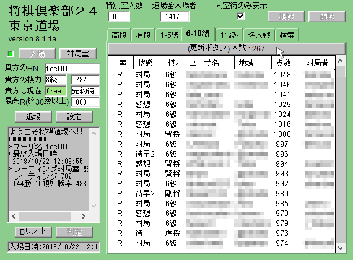
Task: Open 設定 settings button
Action: tap(74, 117)
